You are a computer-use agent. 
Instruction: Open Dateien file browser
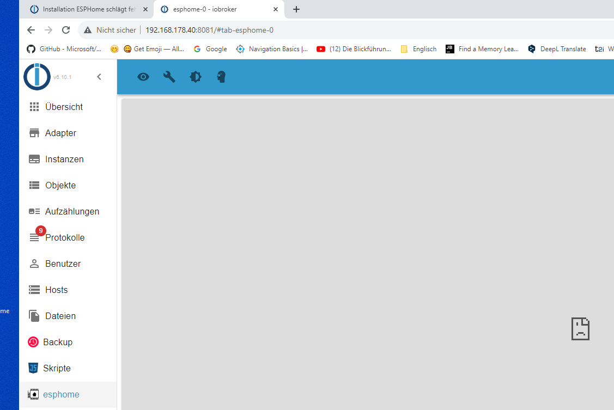[x=68, y=316]
